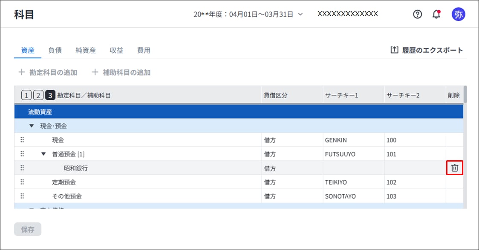
Task: Collapse the 普通預金 [1] account
Action: click(43, 154)
